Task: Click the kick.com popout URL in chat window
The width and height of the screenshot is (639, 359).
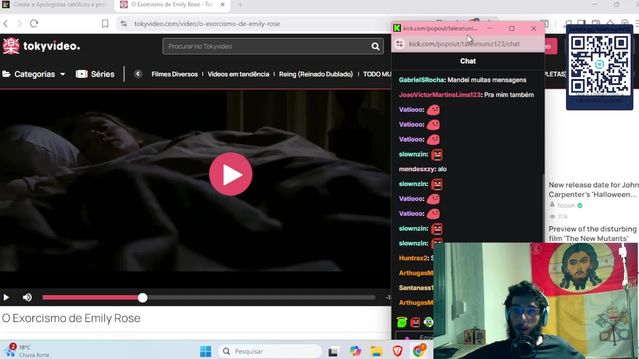Action: 464,44
